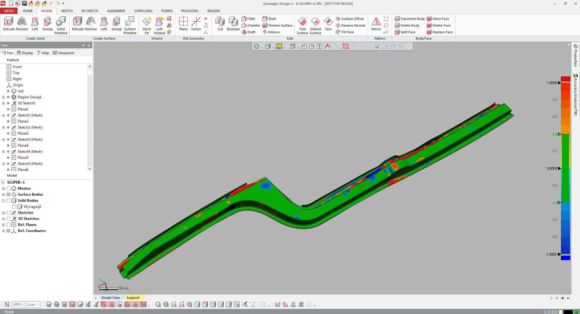Click the Loft Wizard icon
580x314 pixels.
coord(159,25)
